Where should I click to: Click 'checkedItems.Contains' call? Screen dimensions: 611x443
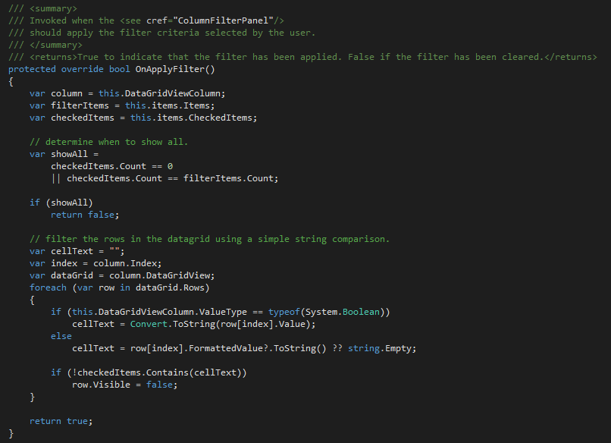[x=133, y=372]
